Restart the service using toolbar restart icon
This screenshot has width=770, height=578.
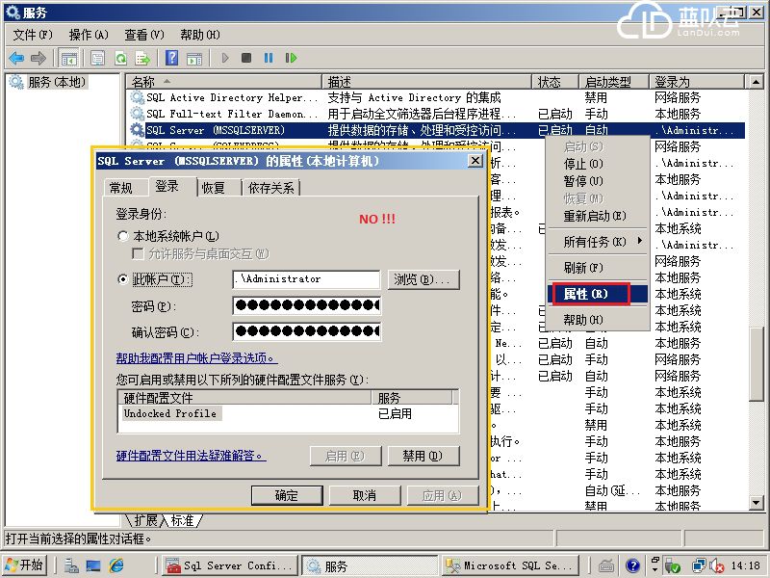click(292, 57)
